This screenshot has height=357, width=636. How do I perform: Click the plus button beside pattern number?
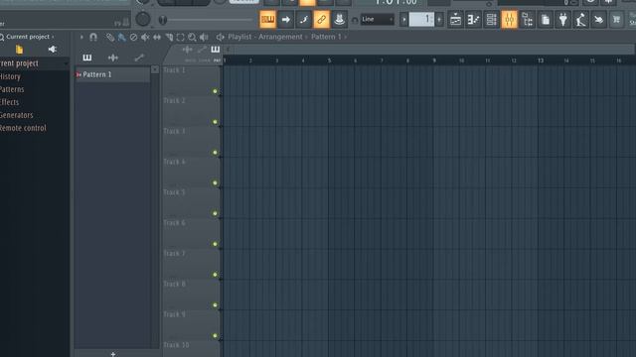click(x=439, y=20)
